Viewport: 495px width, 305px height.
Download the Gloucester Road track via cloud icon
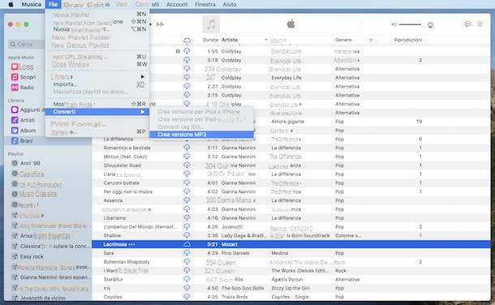187,165
